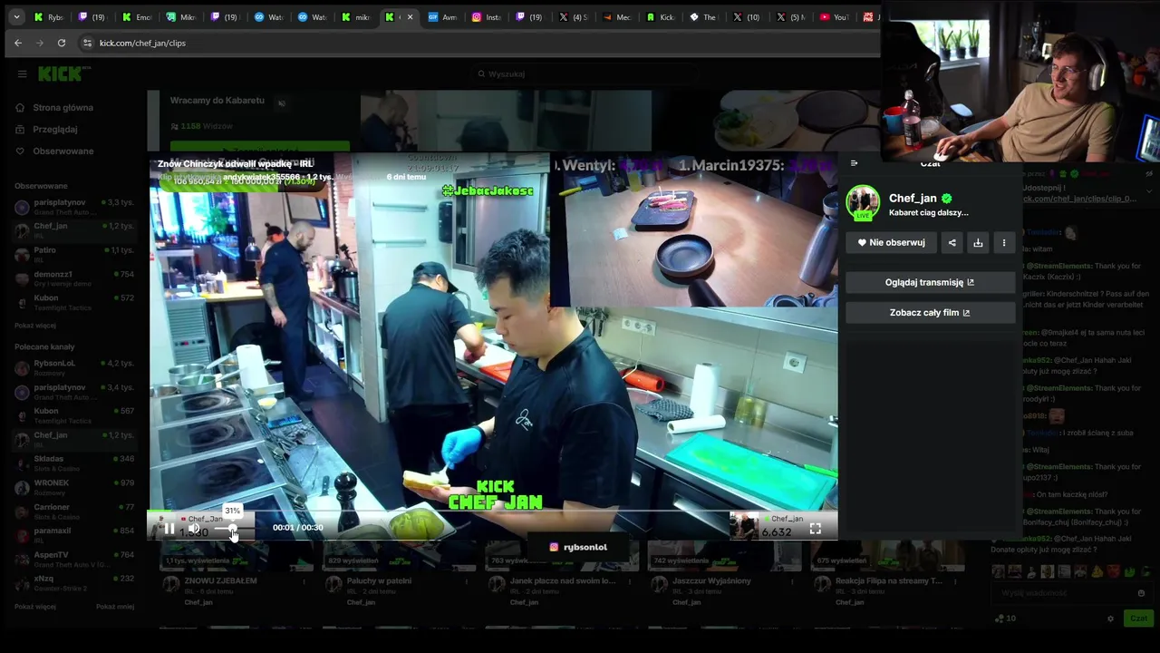
Task: Go back in browser
Action: pos(18,43)
